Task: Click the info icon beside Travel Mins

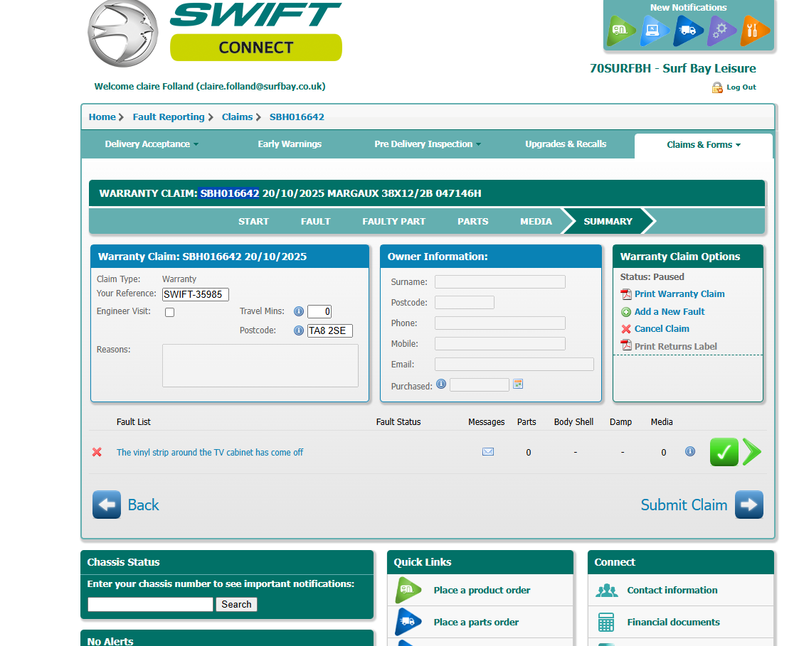Action: 299,311
